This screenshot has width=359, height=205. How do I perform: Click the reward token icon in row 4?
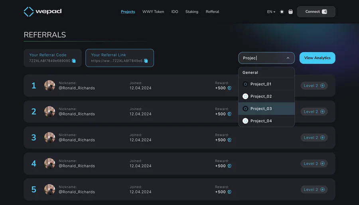click(229, 166)
